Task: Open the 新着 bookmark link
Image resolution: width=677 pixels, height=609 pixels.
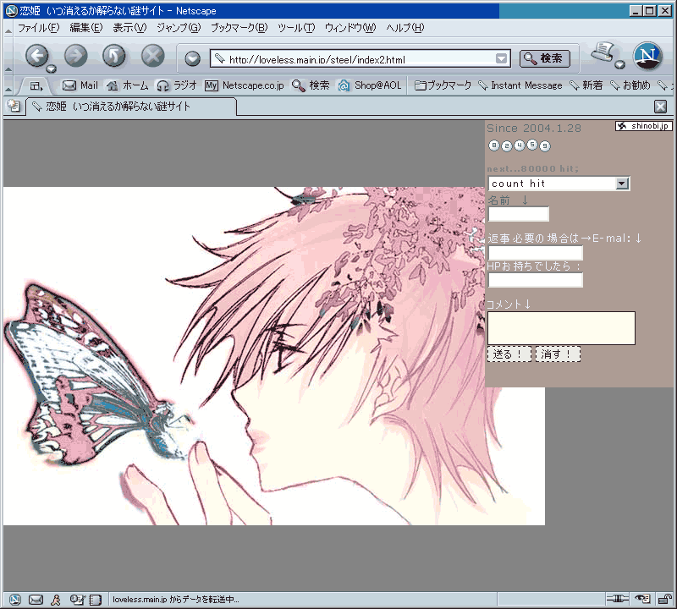Action: (x=586, y=85)
